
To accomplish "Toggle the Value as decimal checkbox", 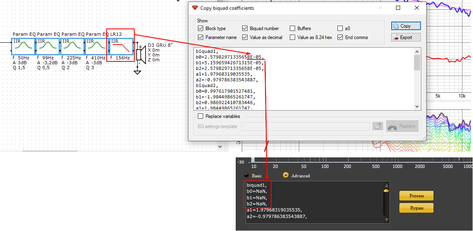I will click(x=245, y=37).
